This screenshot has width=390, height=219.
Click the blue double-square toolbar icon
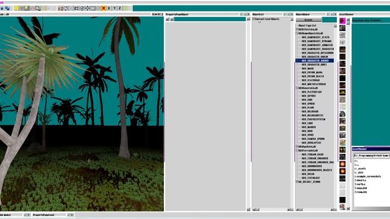7,8
